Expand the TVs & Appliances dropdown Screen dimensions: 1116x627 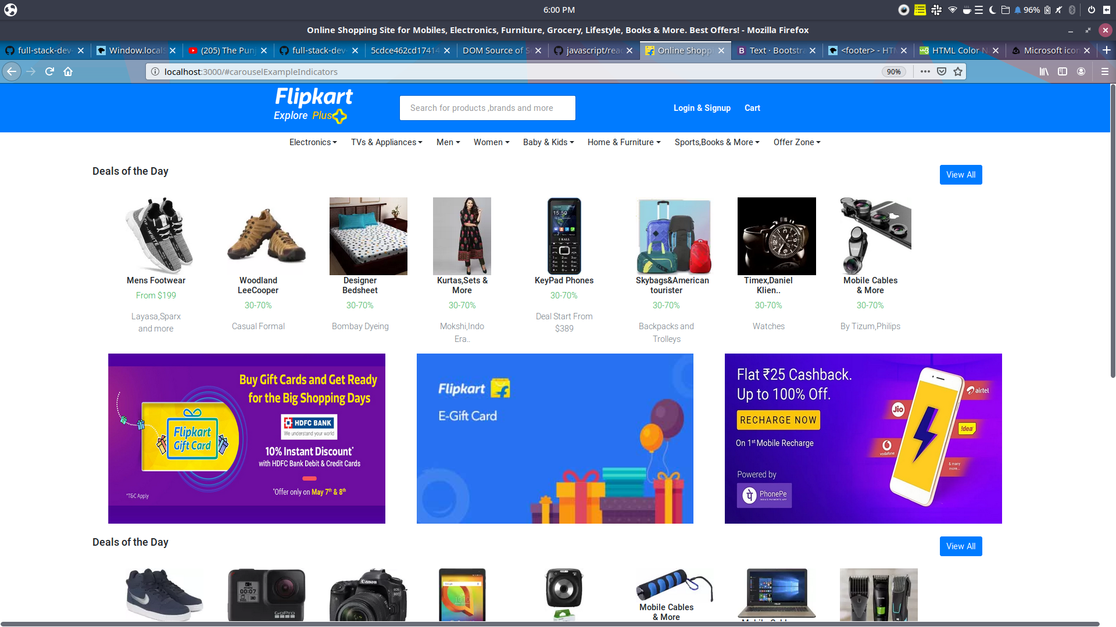[x=387, y=142]
